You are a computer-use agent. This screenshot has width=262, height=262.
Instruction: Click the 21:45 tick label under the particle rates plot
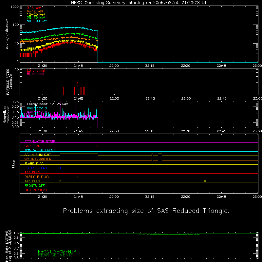click(x=78, y=99)
